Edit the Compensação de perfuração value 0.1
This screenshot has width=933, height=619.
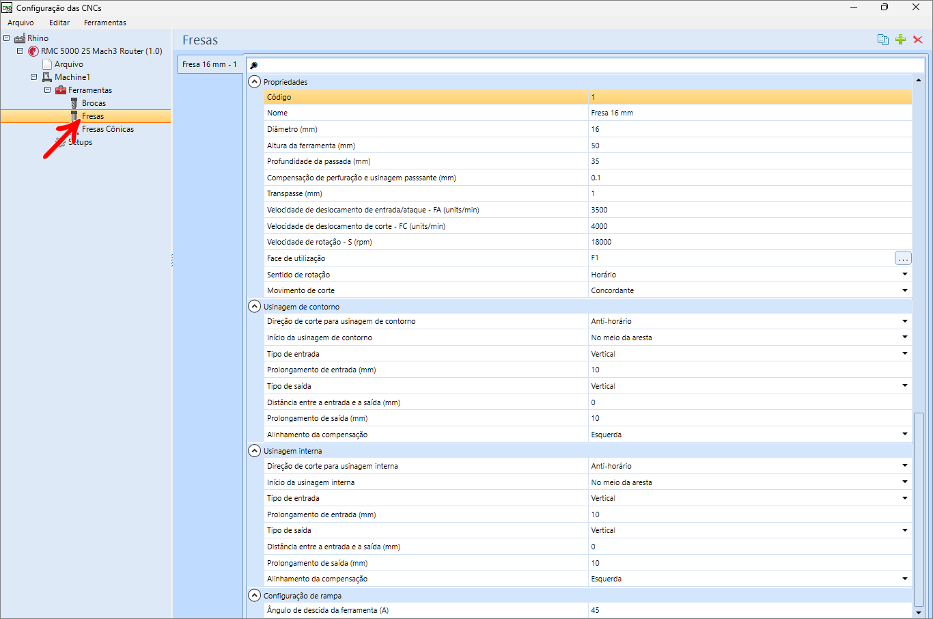tap(750, 178)
